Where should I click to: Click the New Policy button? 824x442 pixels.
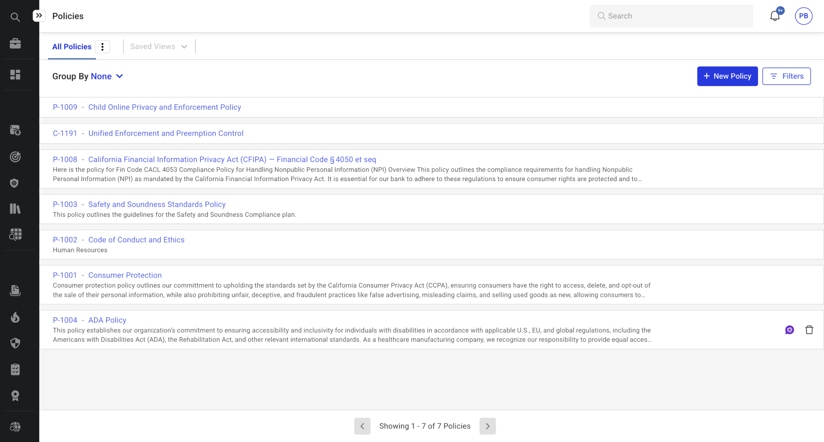[x=727, y=76]
